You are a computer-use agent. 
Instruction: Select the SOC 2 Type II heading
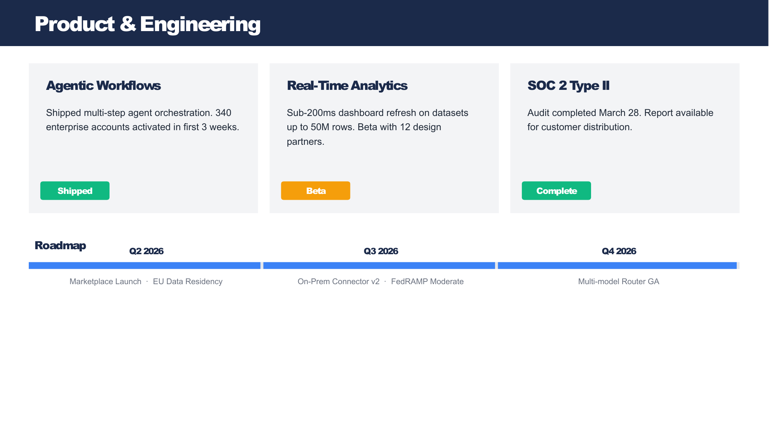[568, 85]
